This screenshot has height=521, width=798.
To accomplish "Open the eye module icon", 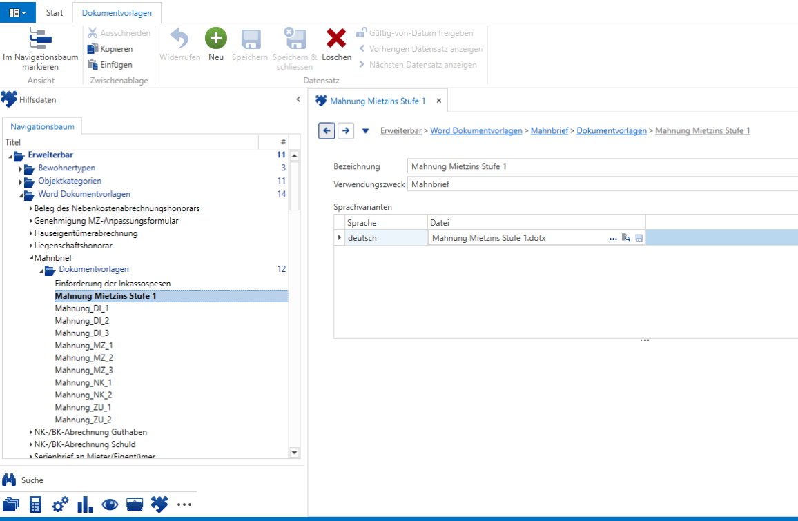I will (110, 504).
